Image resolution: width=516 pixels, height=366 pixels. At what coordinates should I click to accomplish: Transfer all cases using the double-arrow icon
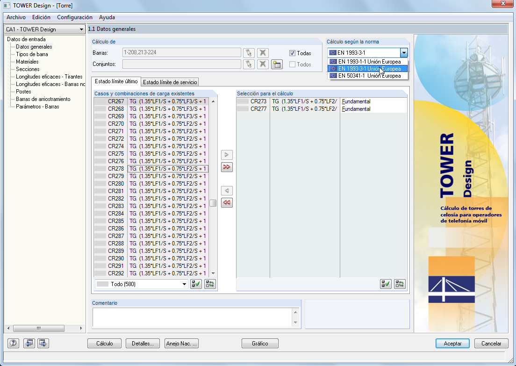pyautogui.click(x=227, y=167)
